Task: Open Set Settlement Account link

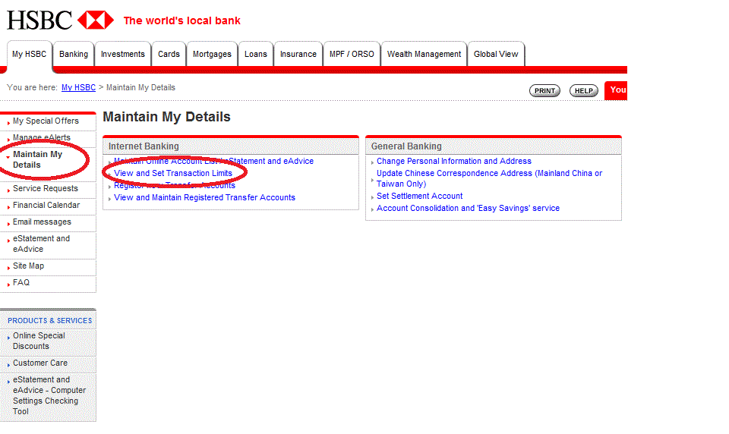Action: click(419, 196)
